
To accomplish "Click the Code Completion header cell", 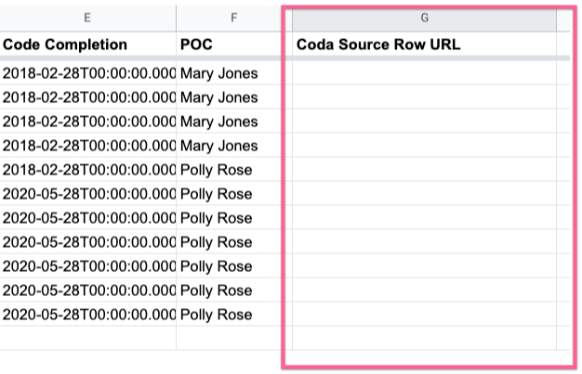I will 87,45.
